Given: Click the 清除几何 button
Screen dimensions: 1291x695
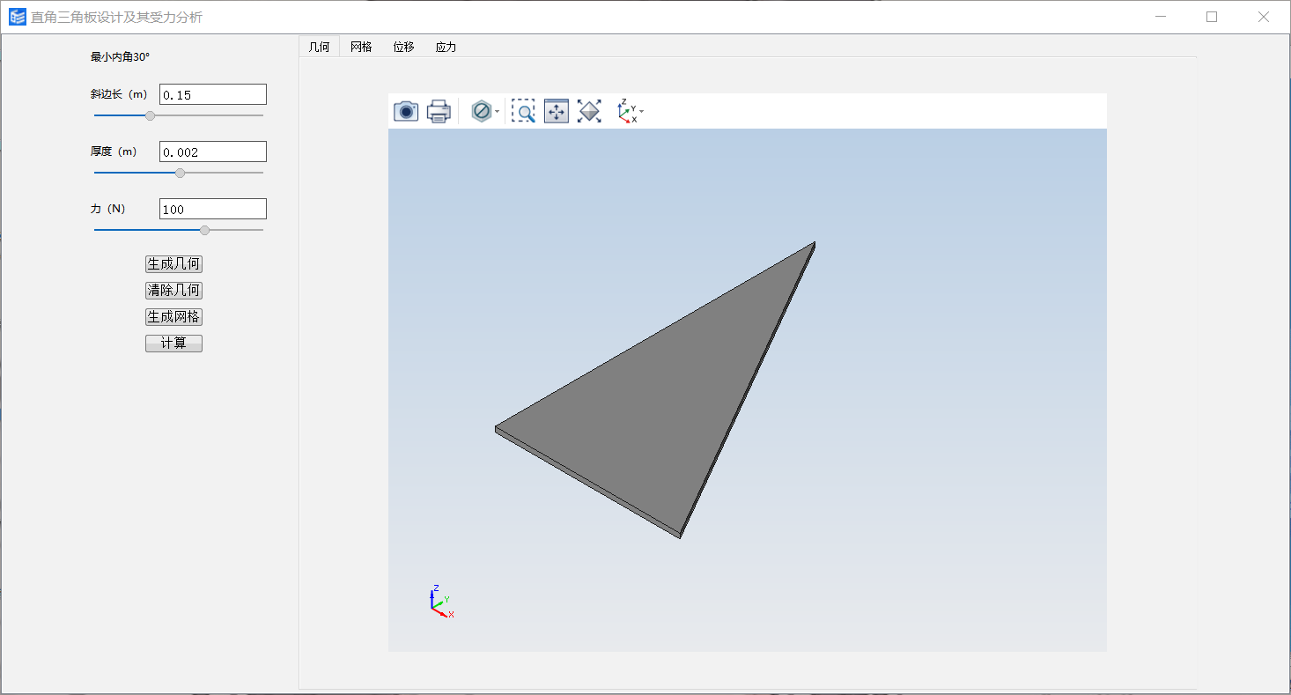Looking at the screenshot, I should point(173,291).
